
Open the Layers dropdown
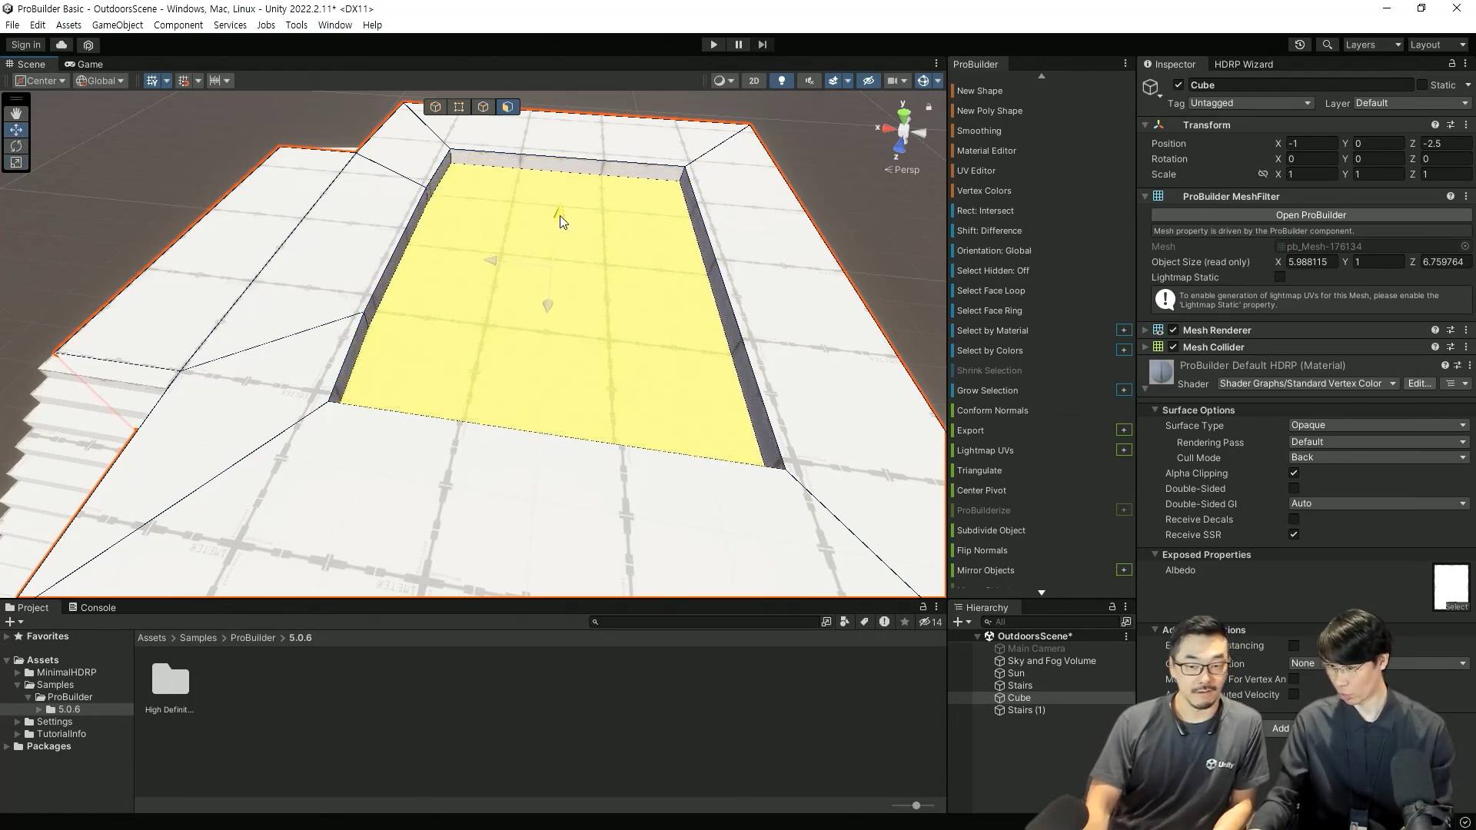tap(1372, 45)
